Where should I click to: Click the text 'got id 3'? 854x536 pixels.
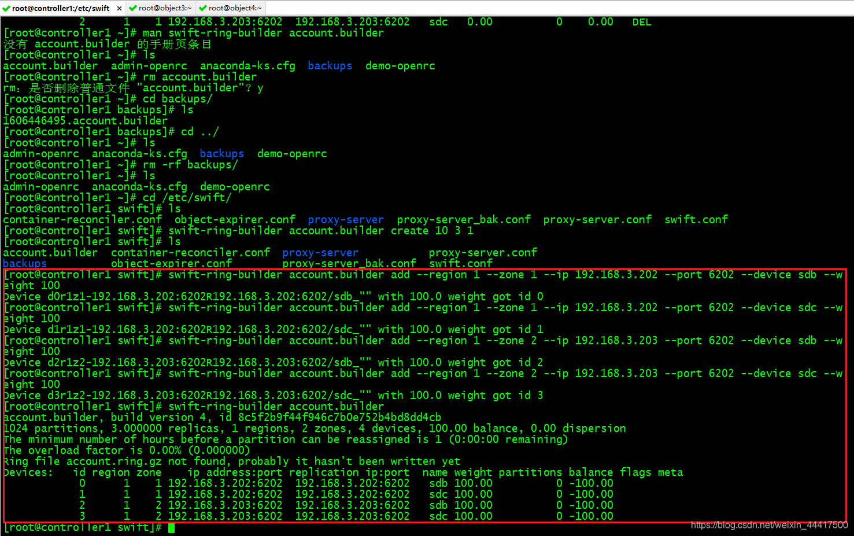pyautogui.click(x=518, y=395)
